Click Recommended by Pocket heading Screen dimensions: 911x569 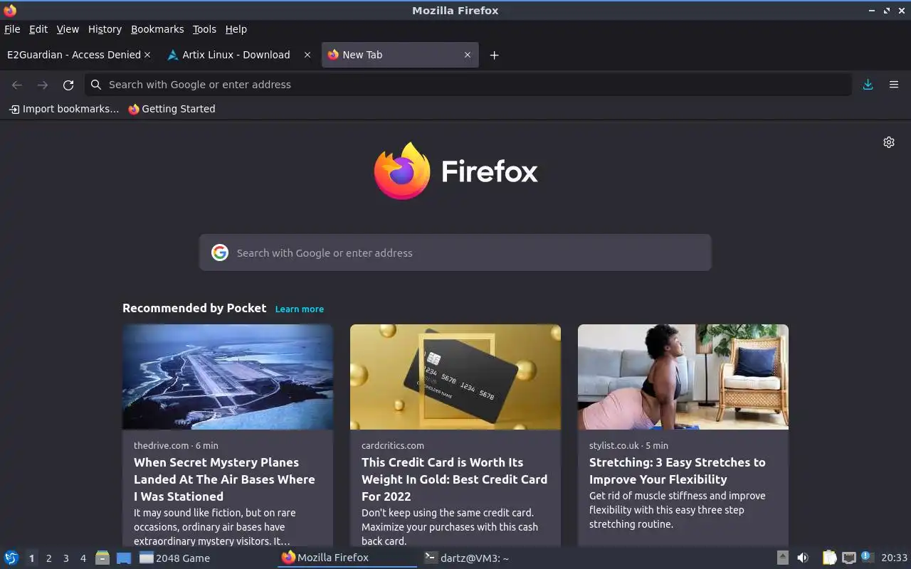(x=194, y=308)
